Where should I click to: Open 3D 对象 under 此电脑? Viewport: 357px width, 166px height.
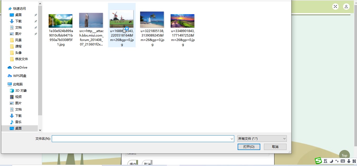[x=18, y=91]
